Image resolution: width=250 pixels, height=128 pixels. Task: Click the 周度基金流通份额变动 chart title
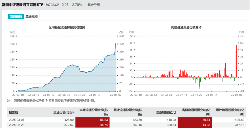pyautogui.click(x=186, y=27)
